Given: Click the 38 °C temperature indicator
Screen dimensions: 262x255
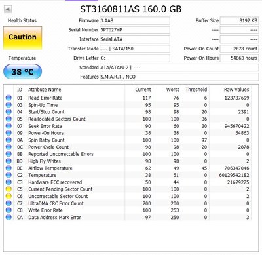Looking at the screenshot, I should (22, 71).
